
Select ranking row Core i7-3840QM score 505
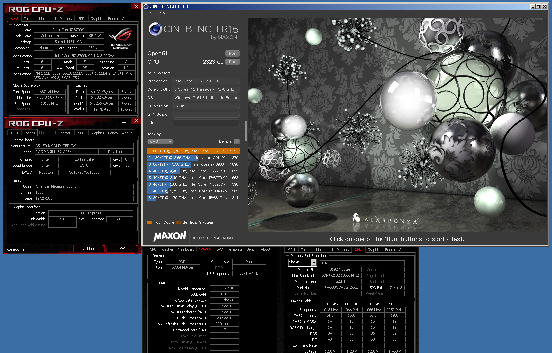pyautogui.click(x=193, y=191)
